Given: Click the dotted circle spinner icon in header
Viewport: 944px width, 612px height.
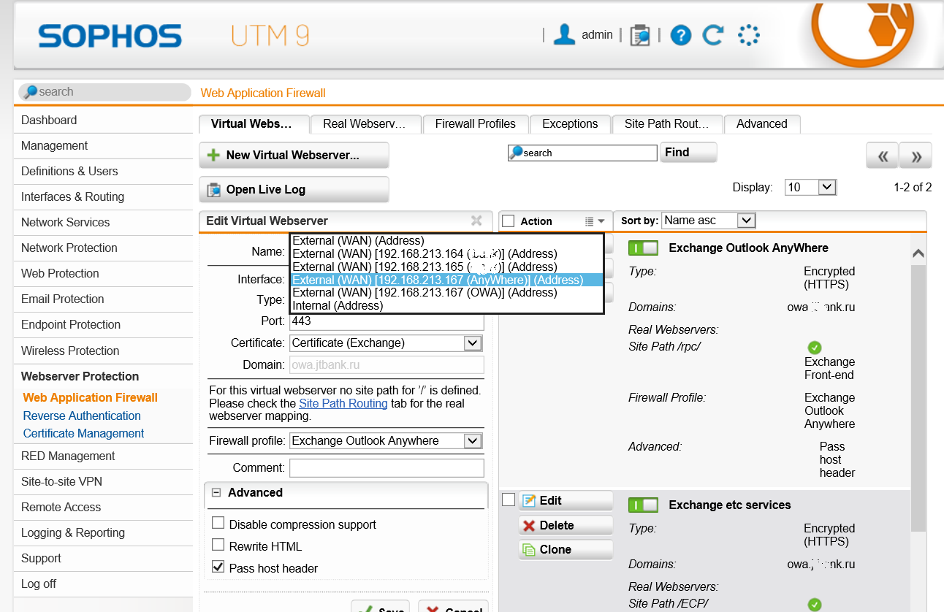Looking at the screenshot, I should [x=749, y=35].
